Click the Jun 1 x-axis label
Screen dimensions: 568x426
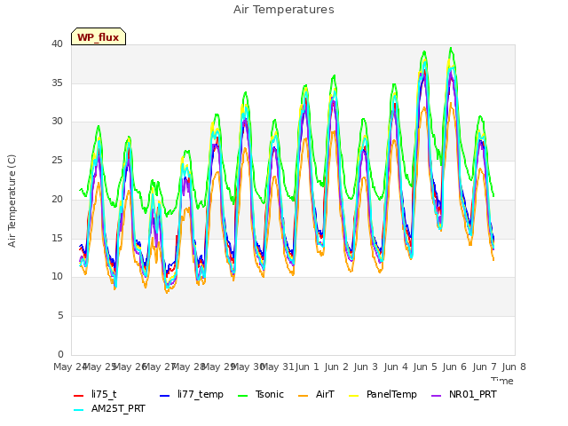(x=307, y=367)
